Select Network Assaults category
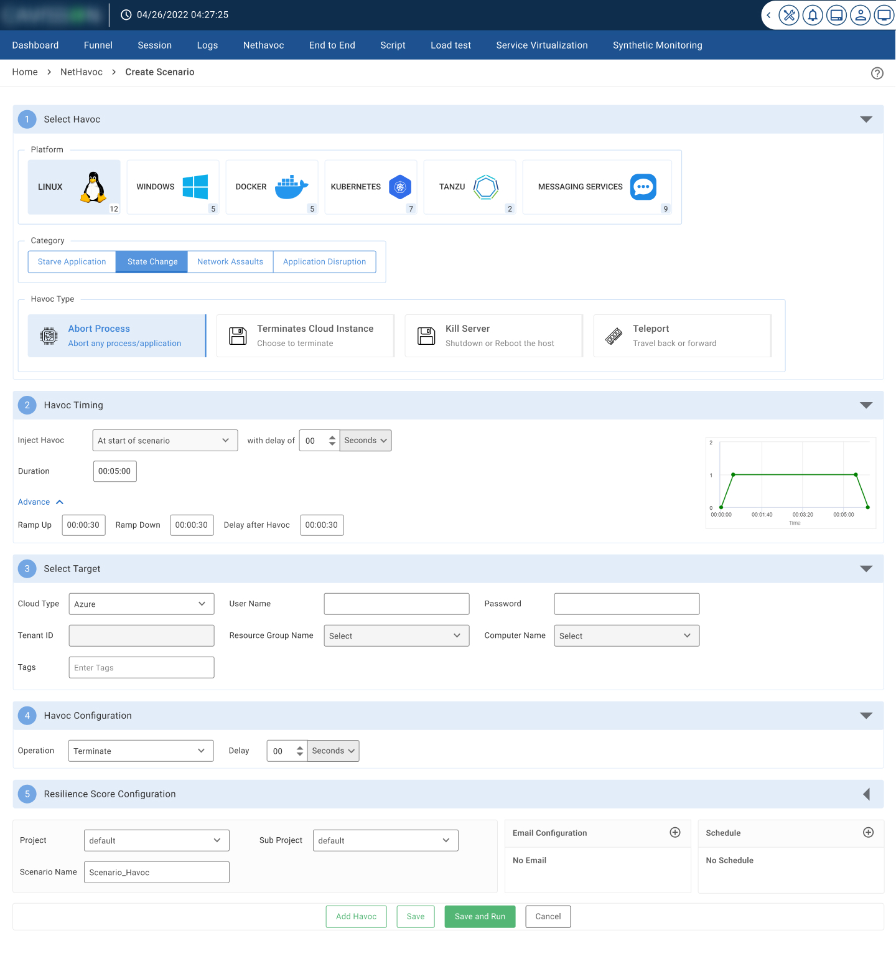Viewport: 896px width, 961px height. pyautogui.click(x=230, y=262)
